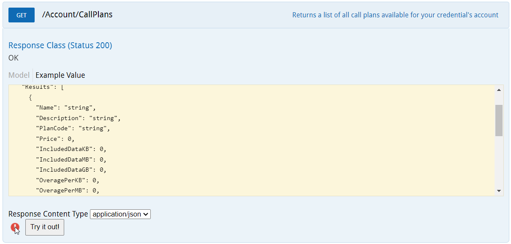The width and height of the screenshot is (511, 244).
Task: Click the "Name": "string" example line
Action: [65, 108]
